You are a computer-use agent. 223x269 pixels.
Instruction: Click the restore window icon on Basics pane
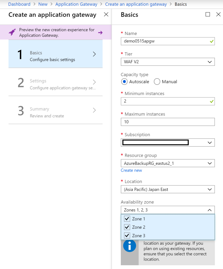[x=208, y=14]
